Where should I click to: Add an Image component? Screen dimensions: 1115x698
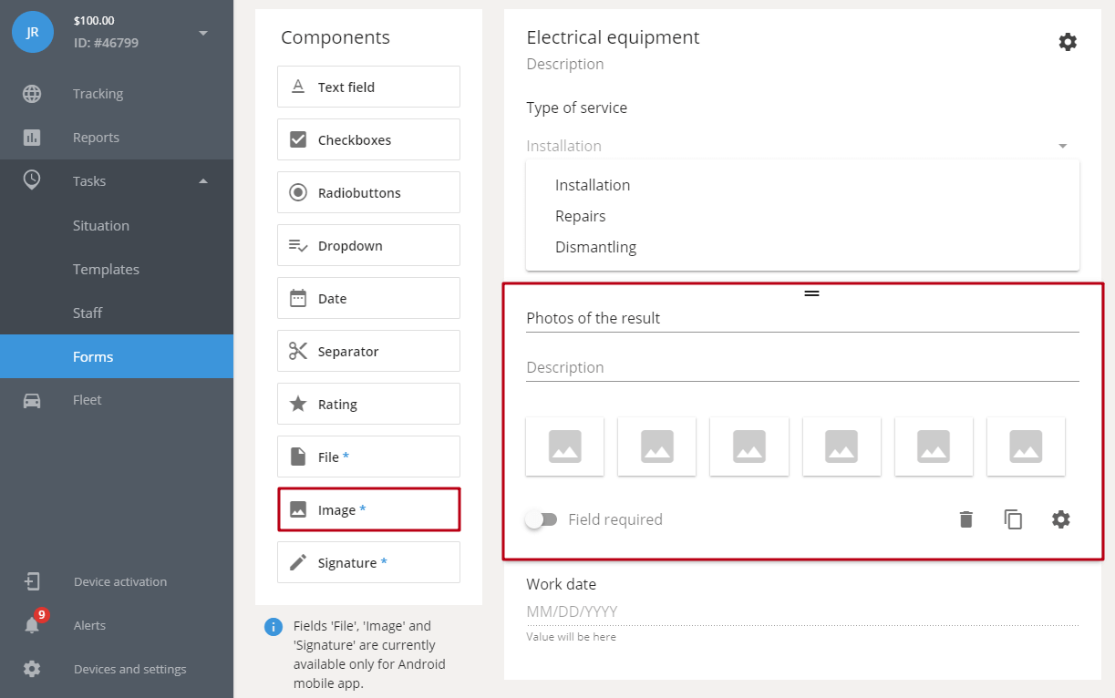368,509
